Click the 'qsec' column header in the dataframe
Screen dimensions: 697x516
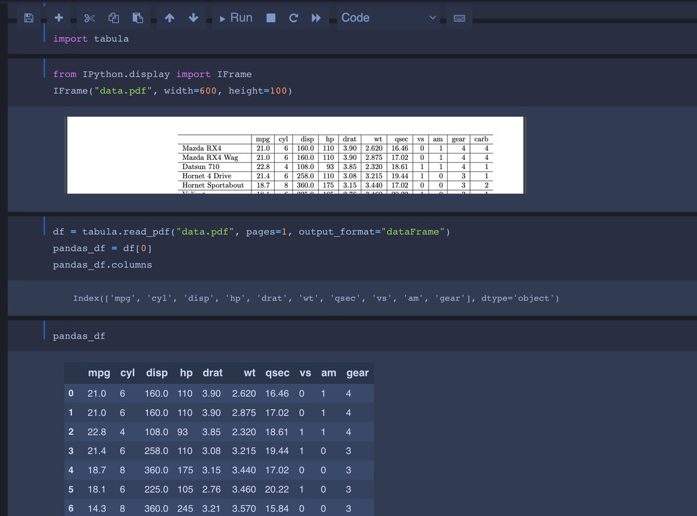click(x=278, y=373)
